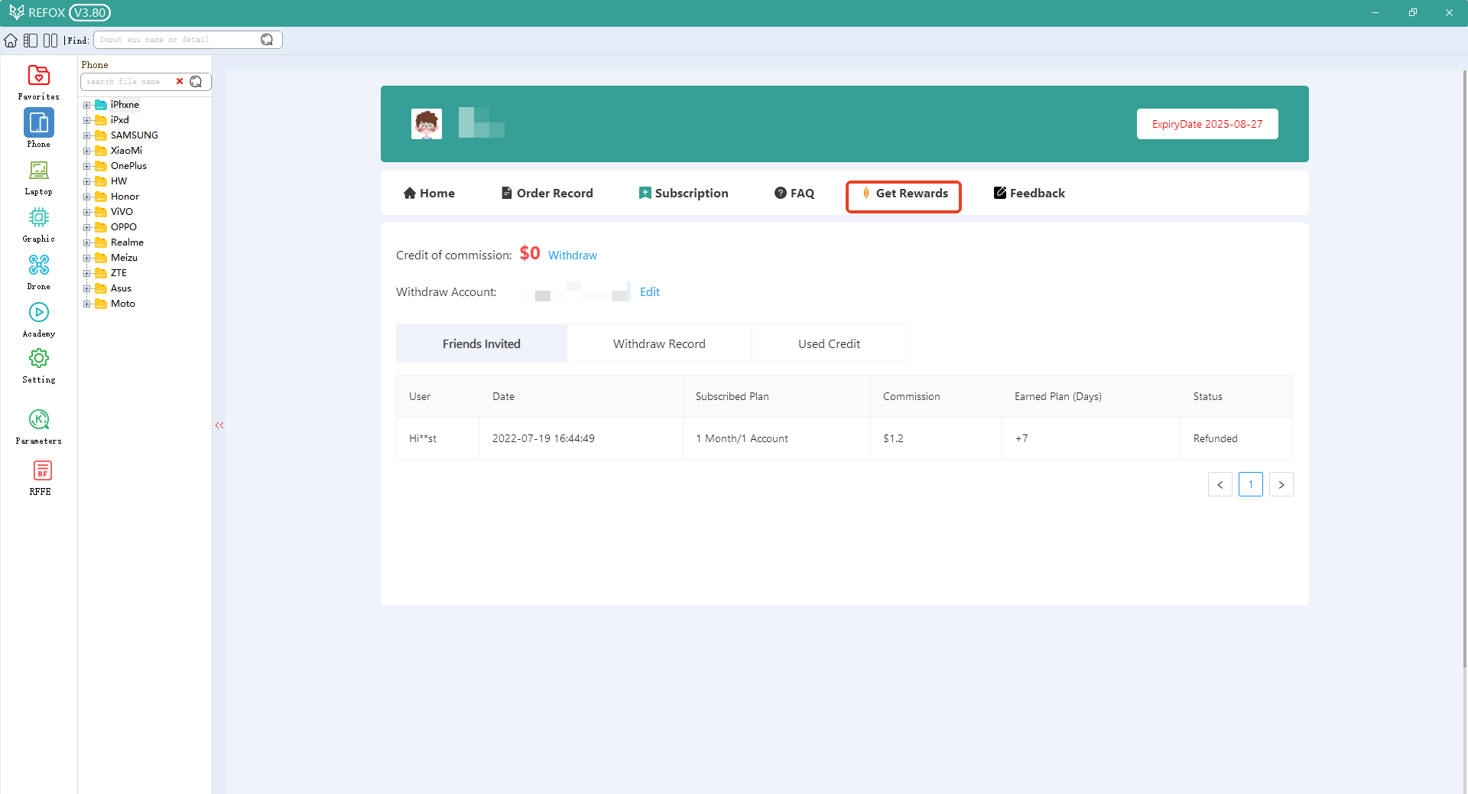Open the Order Record tab
The height and width of the screenshot is (794, 1468).
[546, 193]
